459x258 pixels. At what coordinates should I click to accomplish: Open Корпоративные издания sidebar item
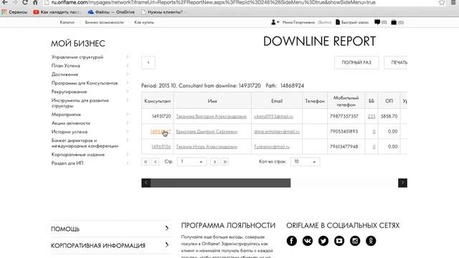tap(90, 155)
